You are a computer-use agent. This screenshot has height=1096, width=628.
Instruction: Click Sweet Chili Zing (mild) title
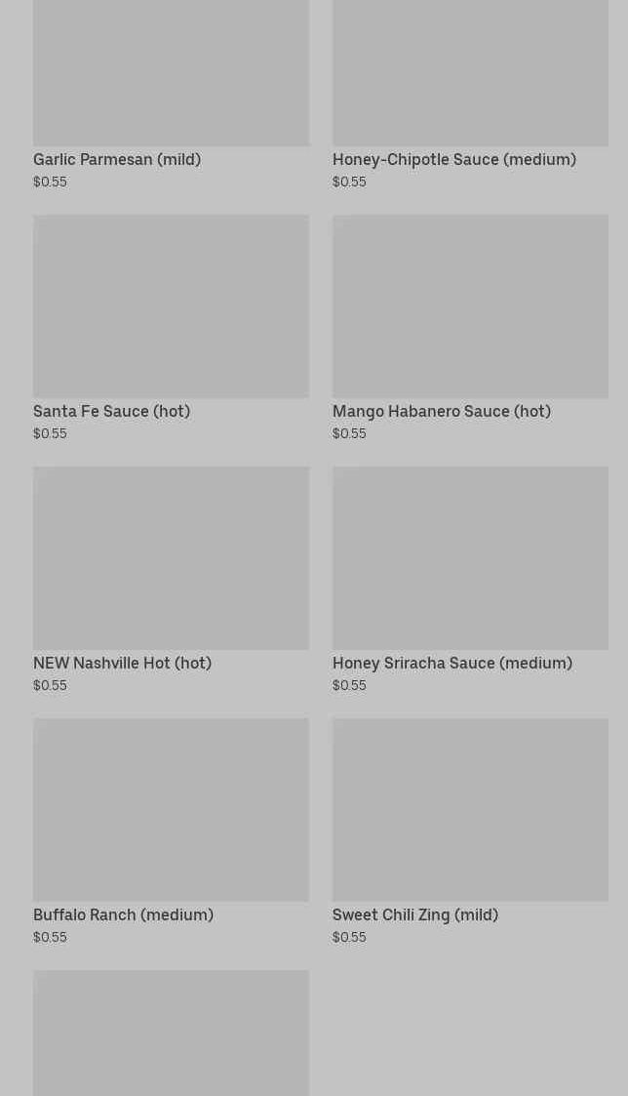click(415, 914)
